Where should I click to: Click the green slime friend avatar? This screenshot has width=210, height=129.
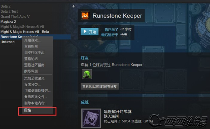(x=87, y=74)
